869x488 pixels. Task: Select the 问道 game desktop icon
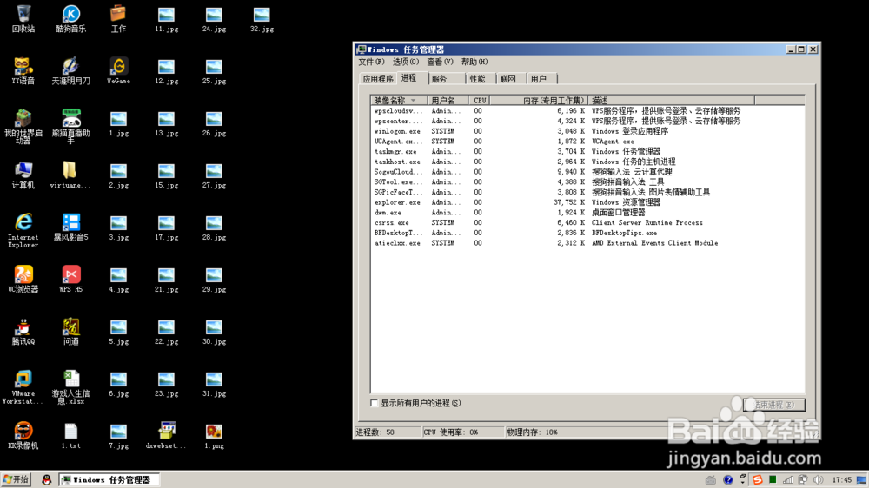point(71,331)
